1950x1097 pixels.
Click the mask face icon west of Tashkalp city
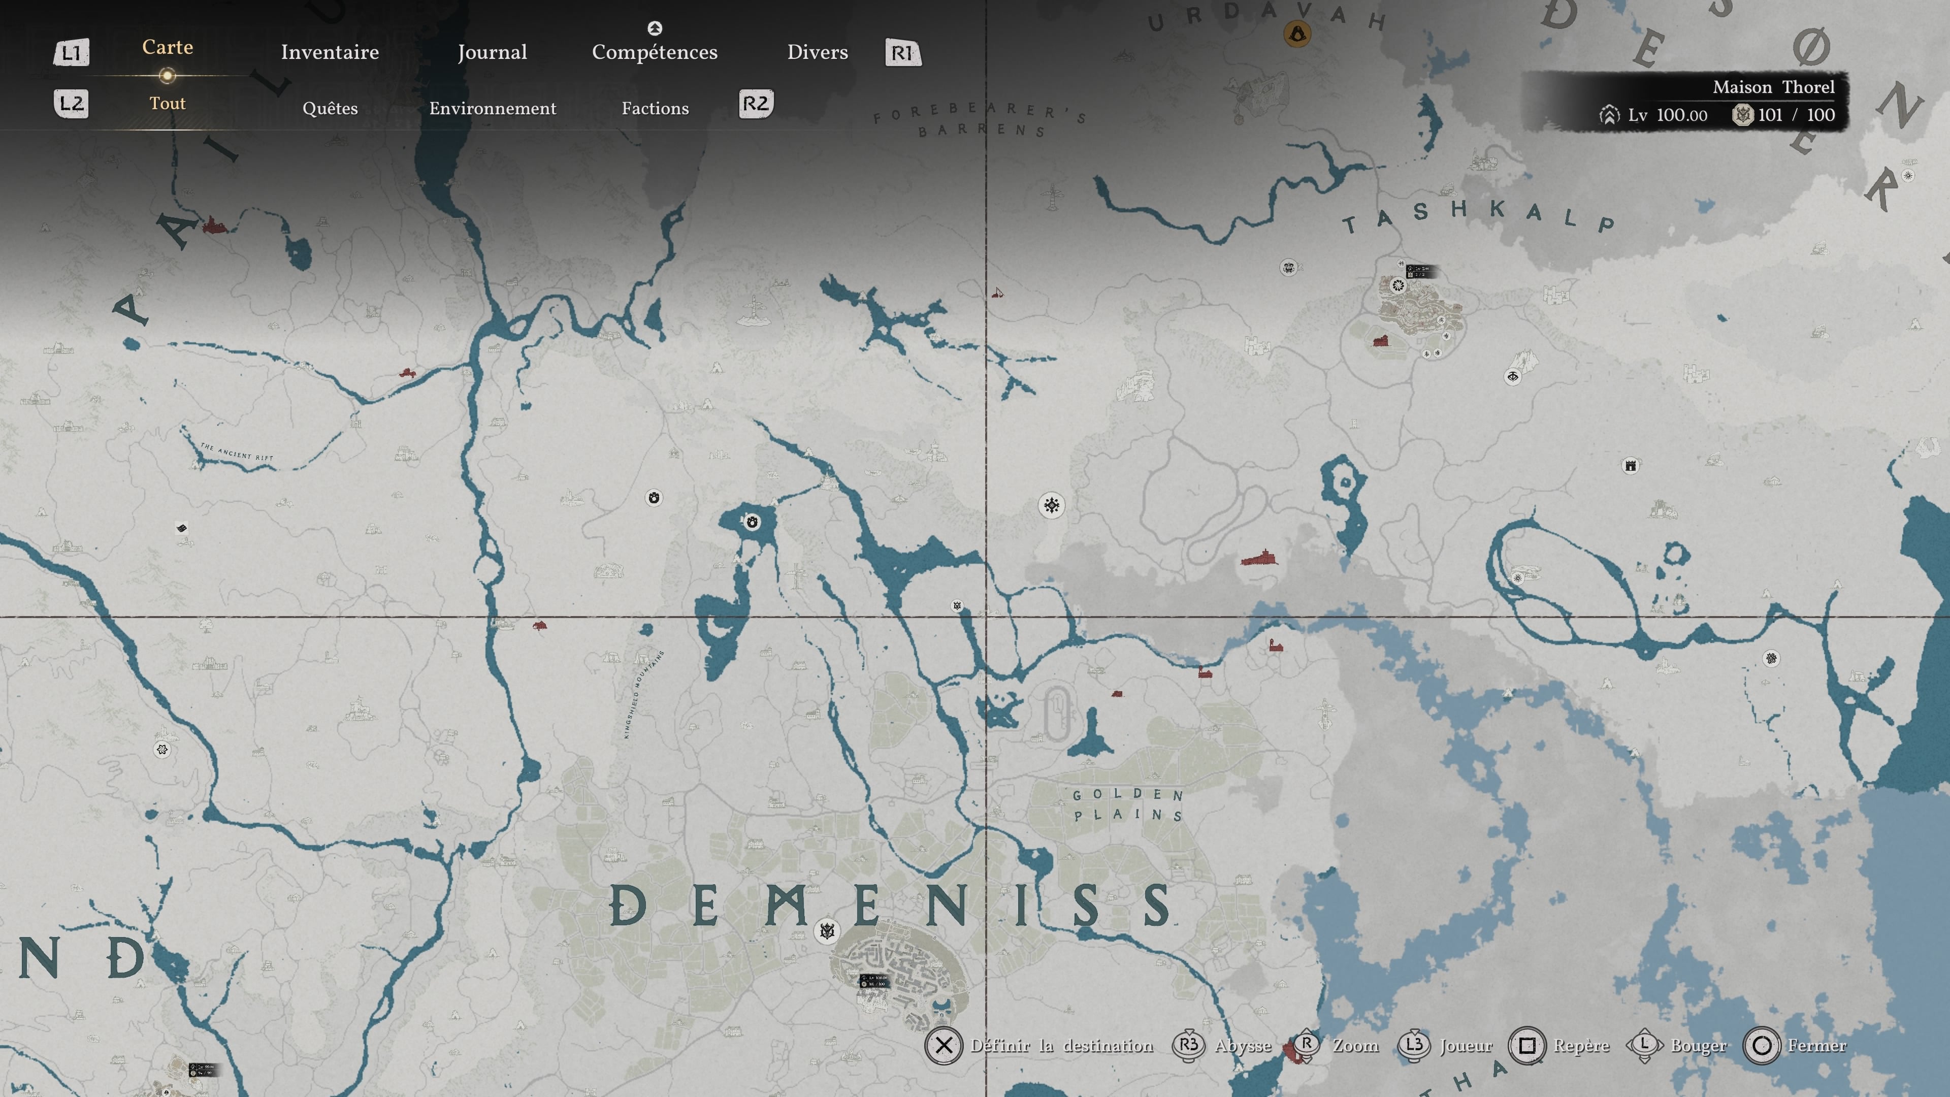pyautogui.click(x=1288, y=267)
